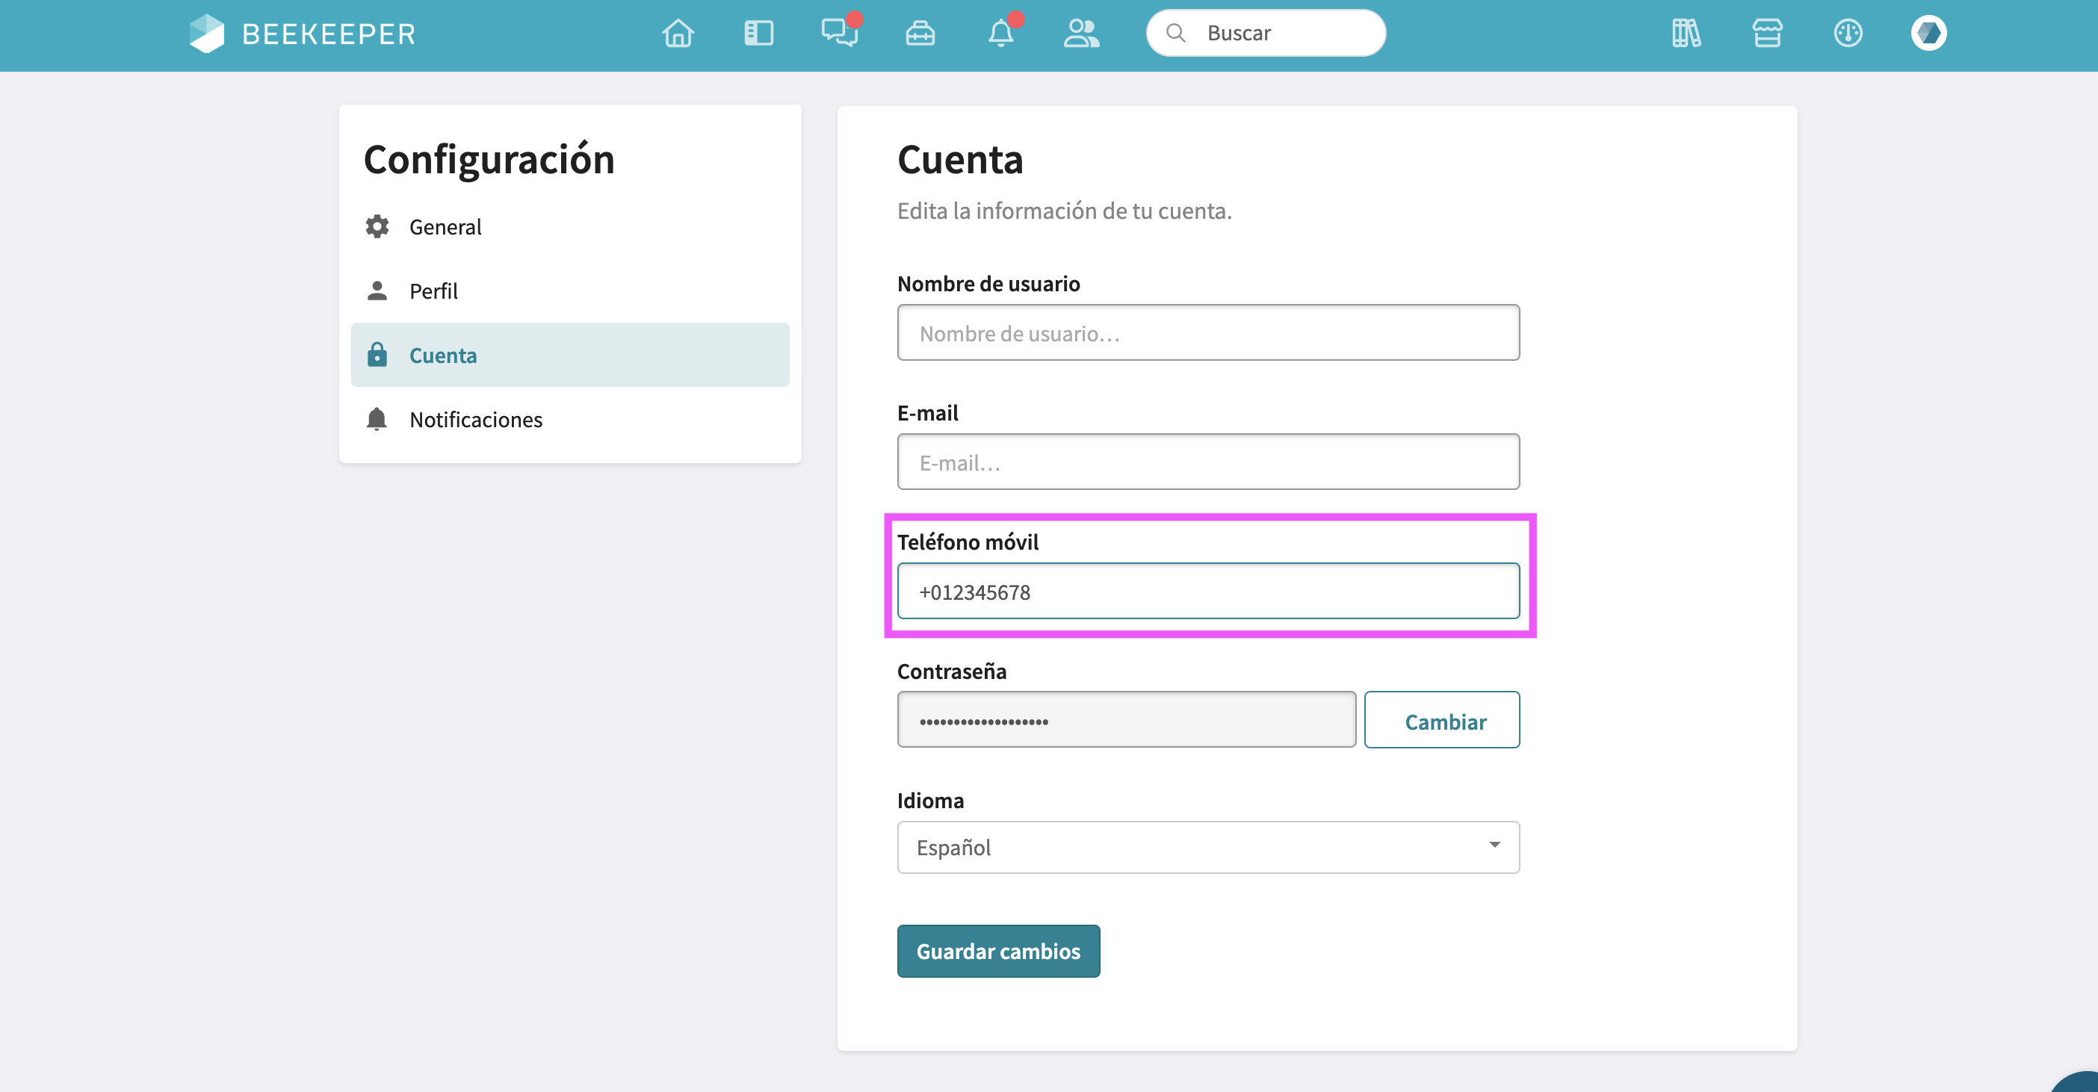Select Cuenta in the settings sidebar
The image size is (2098, 1092).
pos(442,355)
